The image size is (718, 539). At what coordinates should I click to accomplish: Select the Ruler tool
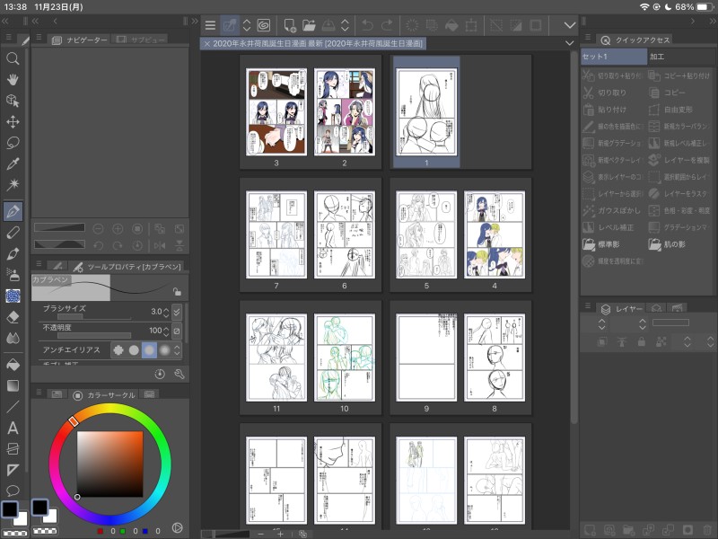tap(13, 470)
